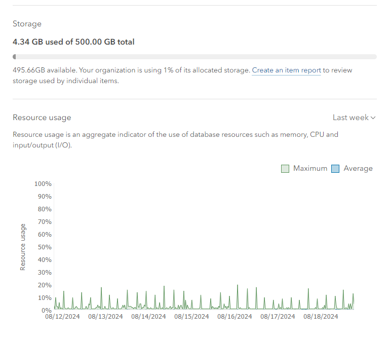Click the 08/18/2024 axis date label
Screen dimensions: 390x340
point(321,317)
